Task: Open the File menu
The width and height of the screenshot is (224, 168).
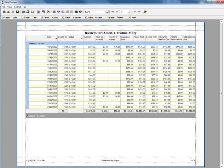Action: click(x=3, y=7)
